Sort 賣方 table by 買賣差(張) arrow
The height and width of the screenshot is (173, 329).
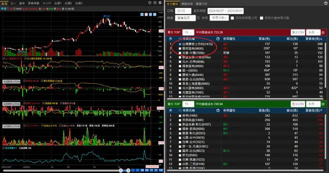(x=321, y=111)
